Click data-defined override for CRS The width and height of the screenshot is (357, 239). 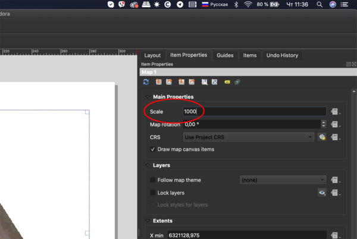pos(335,137)
